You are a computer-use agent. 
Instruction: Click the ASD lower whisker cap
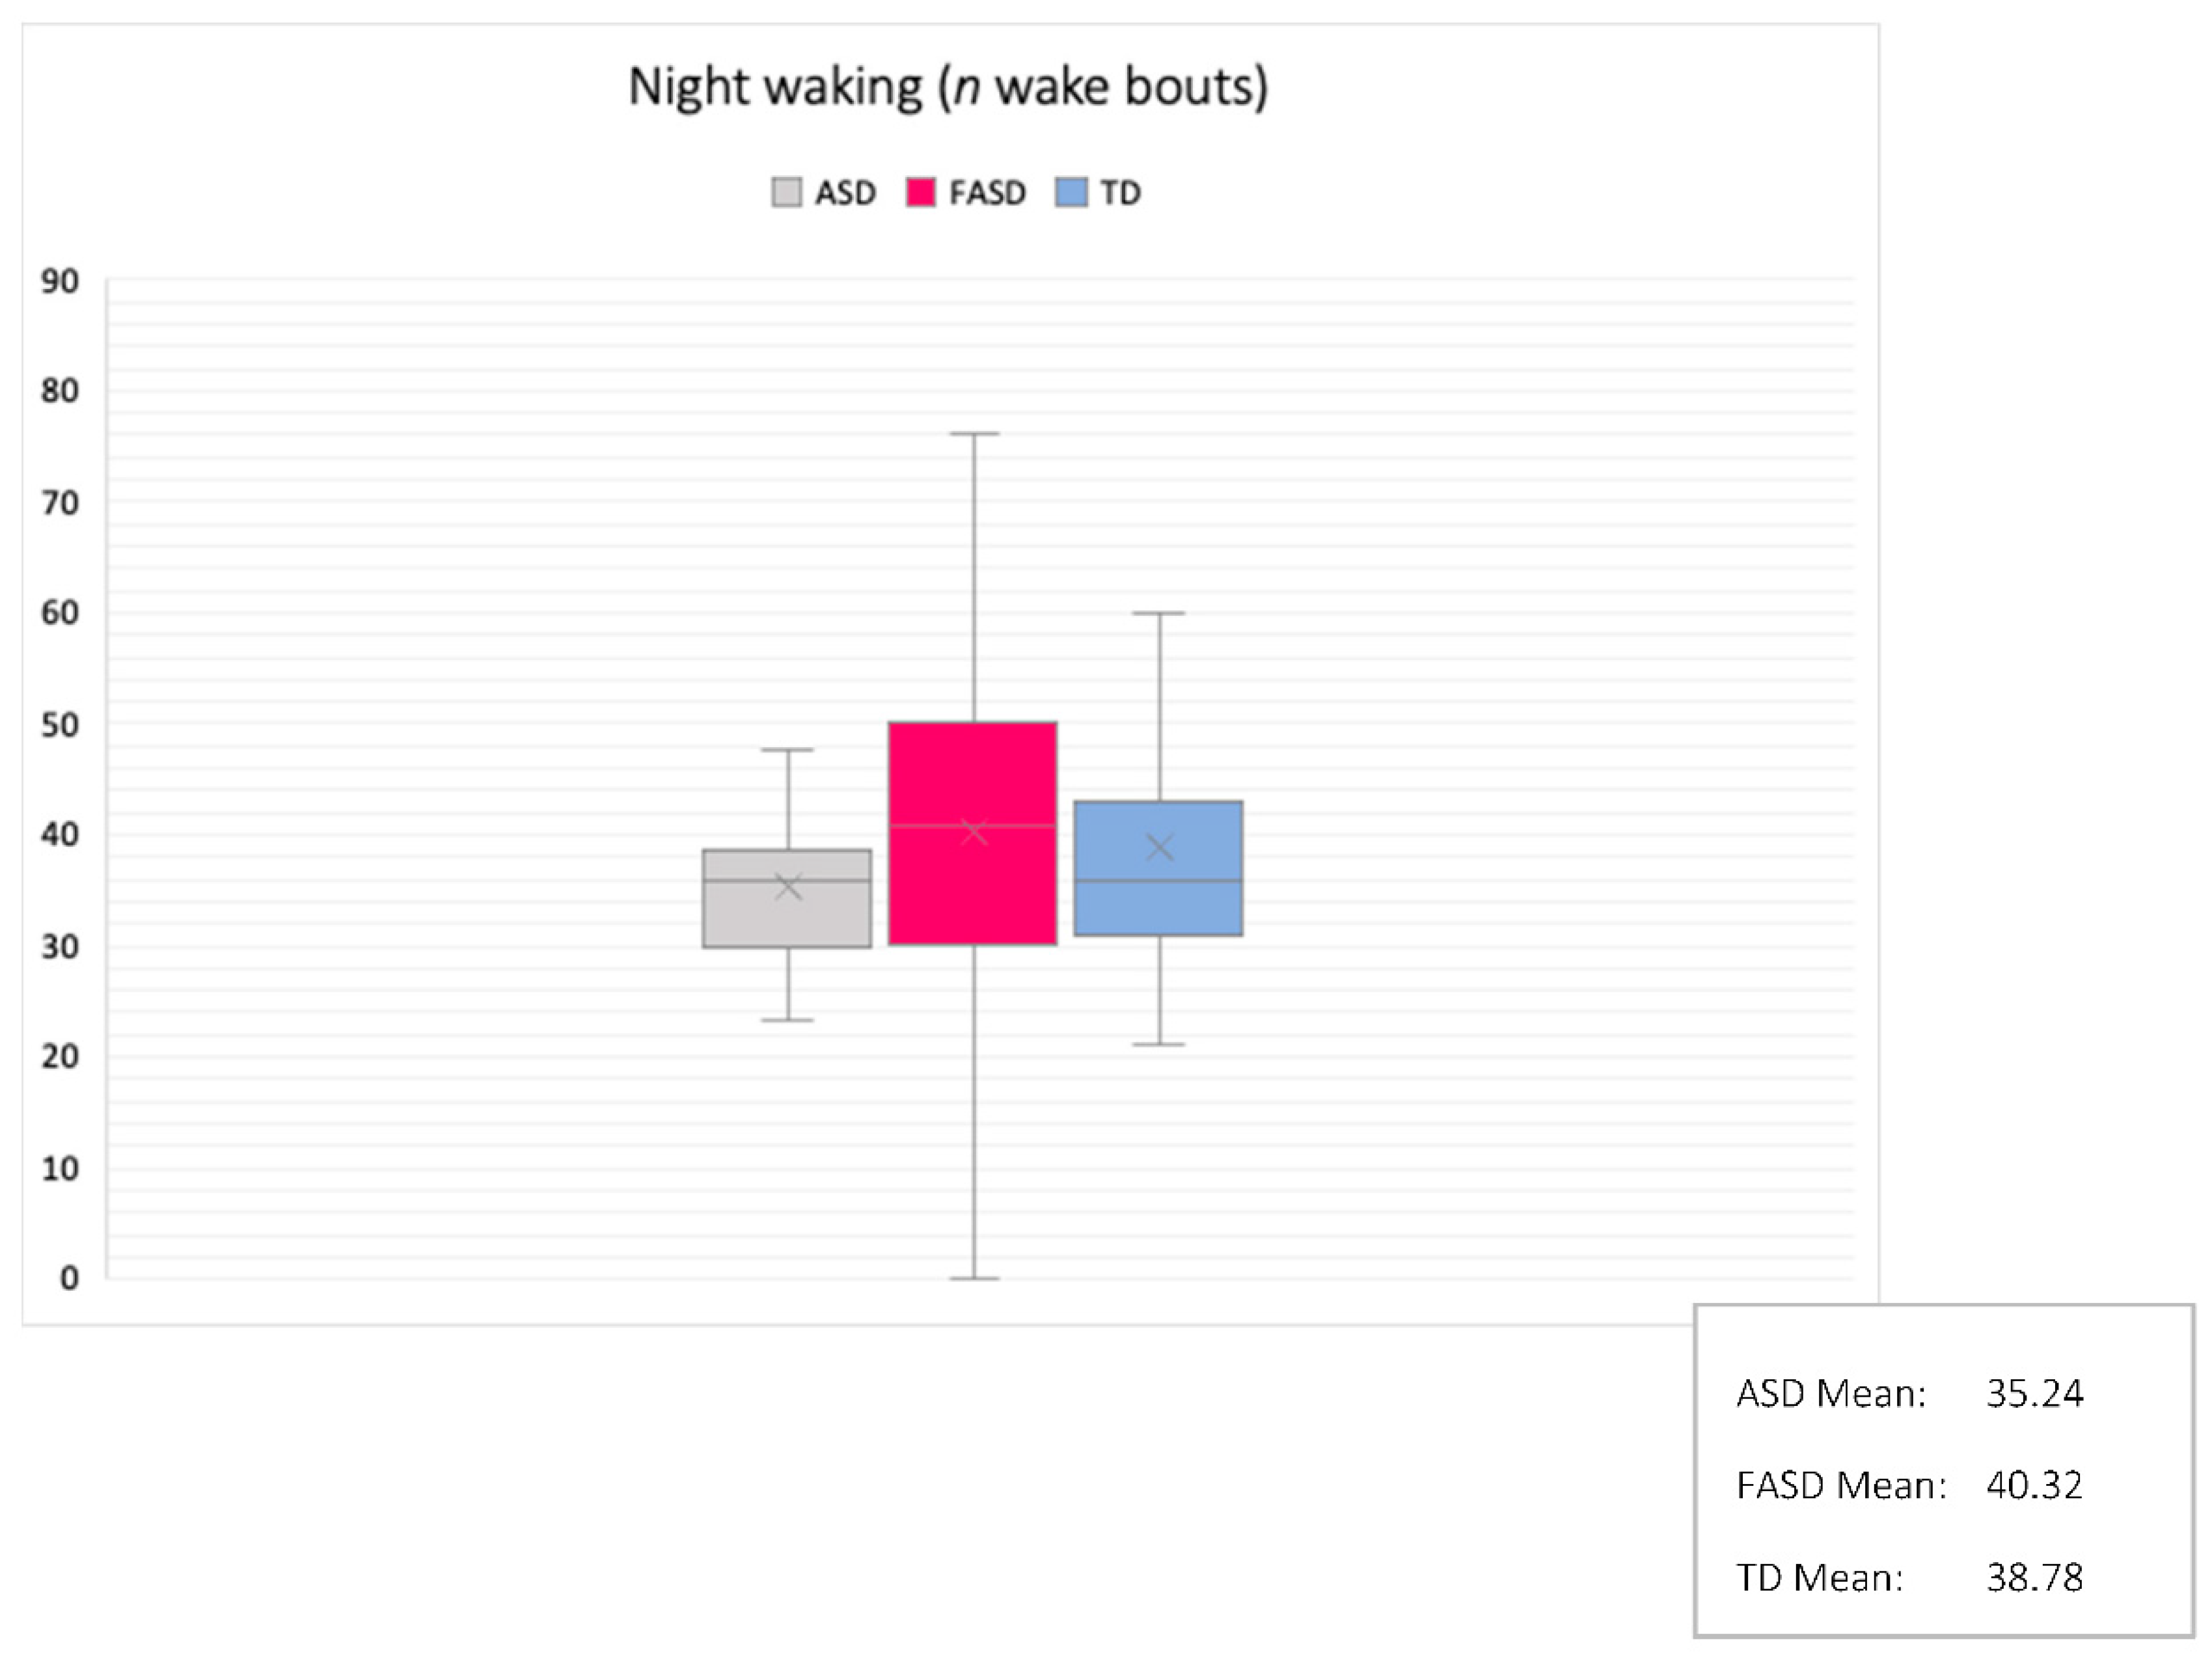point(788,1020)
